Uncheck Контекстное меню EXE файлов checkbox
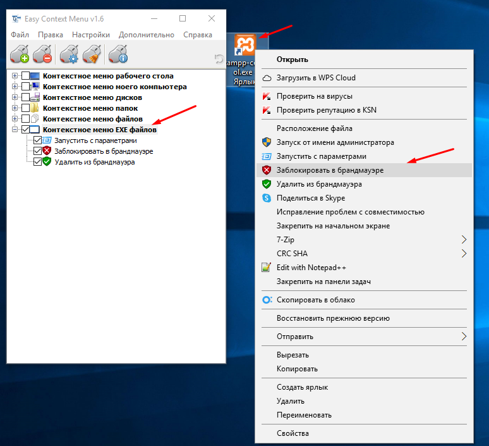Screen dimensions: 489x446 tap(25, 129)
